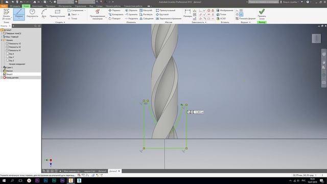Toggle Плоскость XZ visibility box
327x184 pixels.
coord(7,47)
